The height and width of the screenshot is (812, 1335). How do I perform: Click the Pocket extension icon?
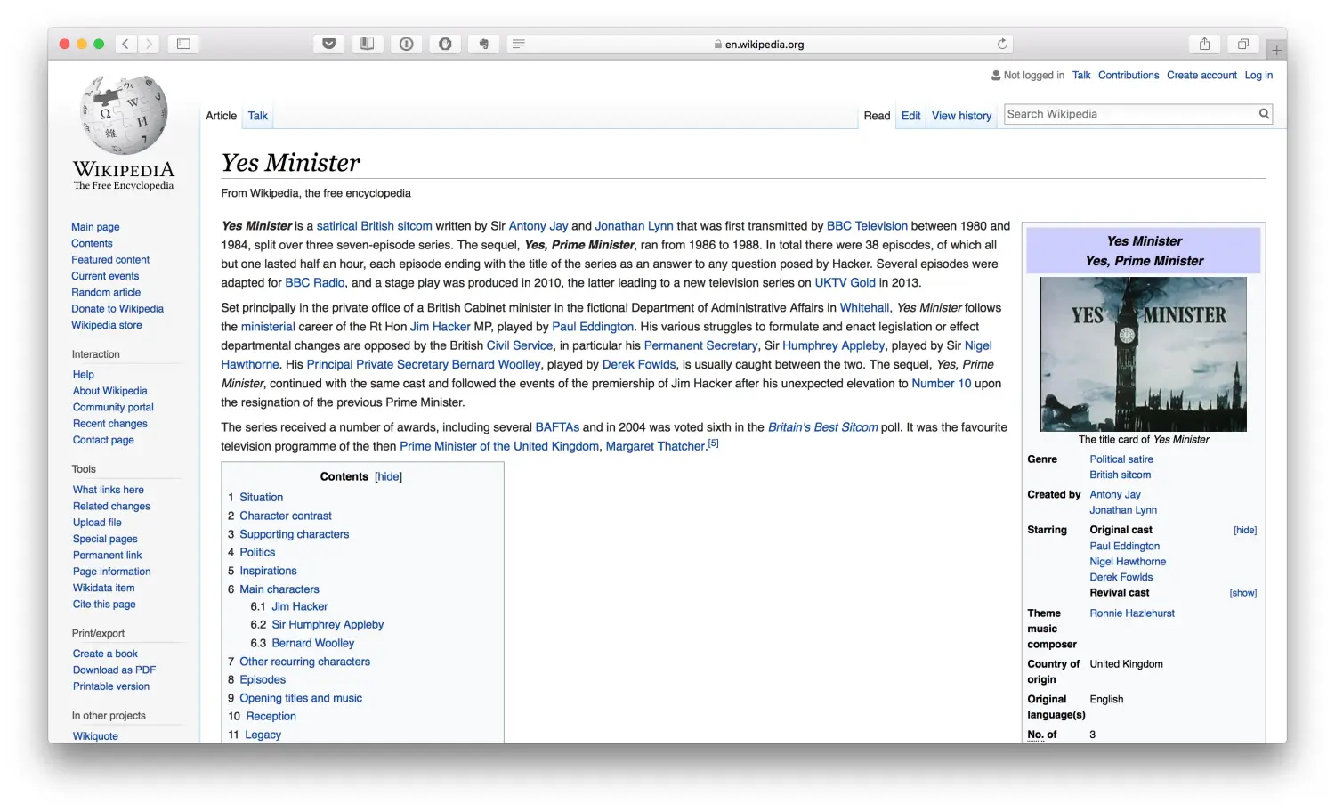(x=328, y=44)
